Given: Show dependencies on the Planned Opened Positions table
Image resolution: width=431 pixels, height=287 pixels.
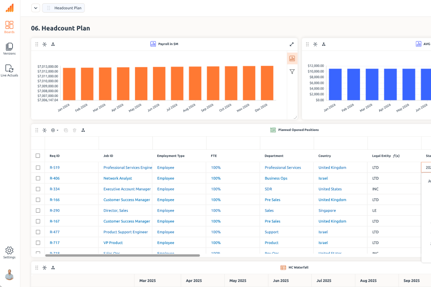Looking at the screenshot, I should pyautogui.click(x=83, y=130).
